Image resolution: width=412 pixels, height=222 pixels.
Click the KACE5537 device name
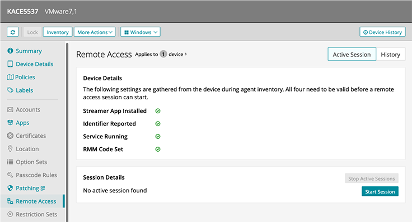[22, 12]
